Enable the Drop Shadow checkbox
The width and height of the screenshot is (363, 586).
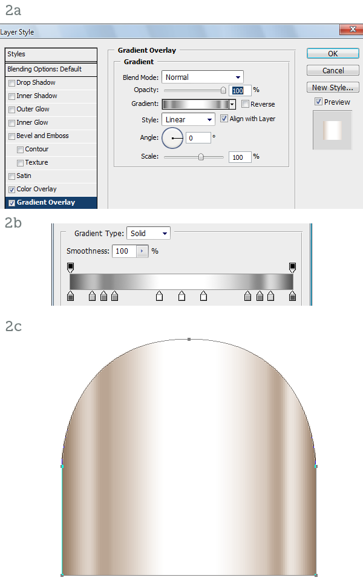coord(12,83)
